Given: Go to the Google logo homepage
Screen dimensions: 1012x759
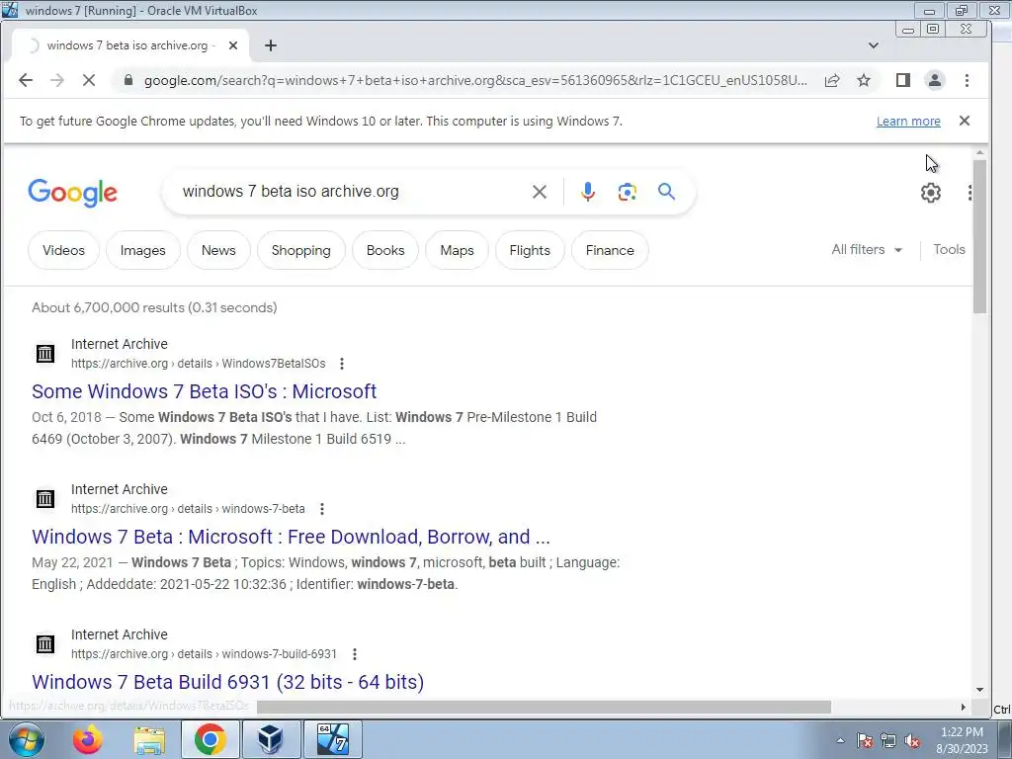Looking at the screenshot, I should [x=72, y=193].
